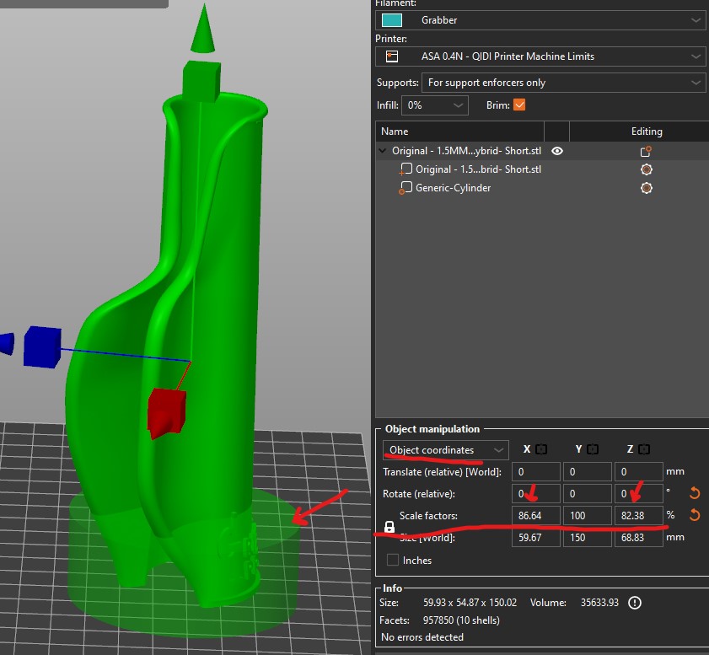Toggle the Brim checkbox
Image resolution: width=709 pixels, height=655 pixels.
click(x=519, y=105)
